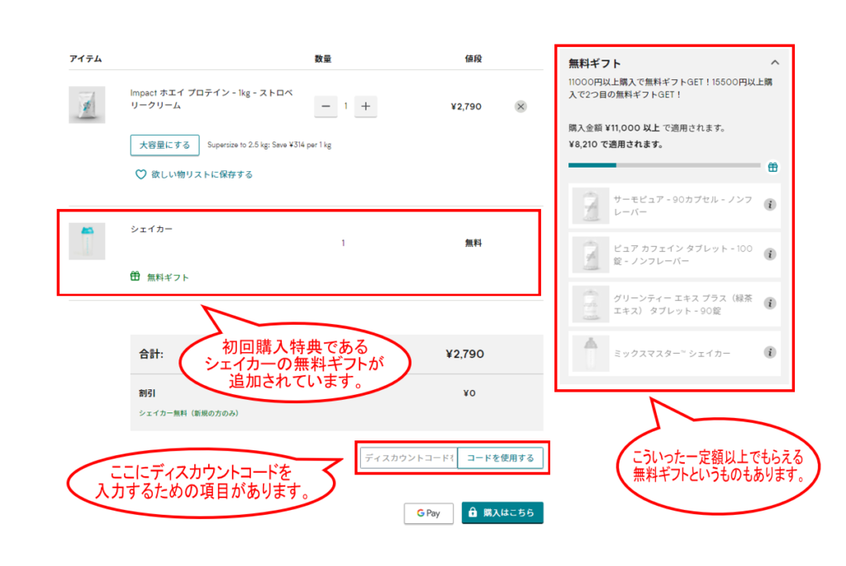
Task: Pay with the G Pay button
Action: coord(429,513)
